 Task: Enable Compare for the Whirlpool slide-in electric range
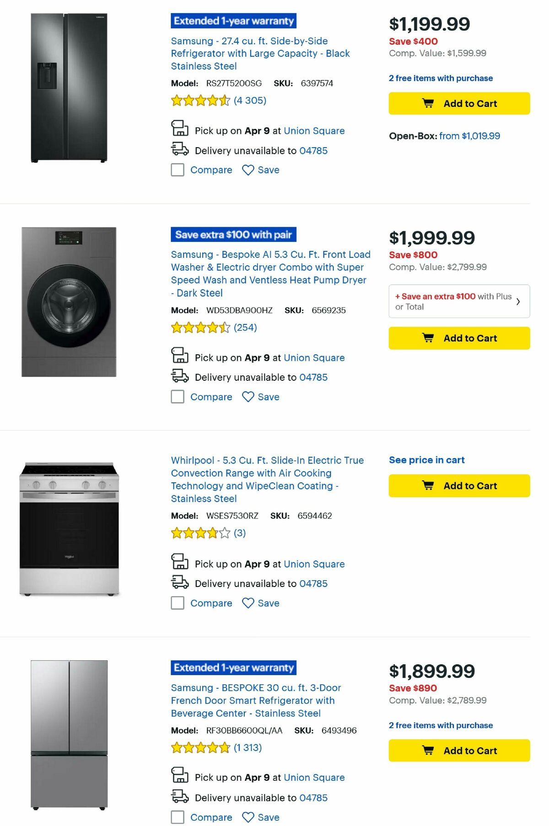(x=177, y=603)
